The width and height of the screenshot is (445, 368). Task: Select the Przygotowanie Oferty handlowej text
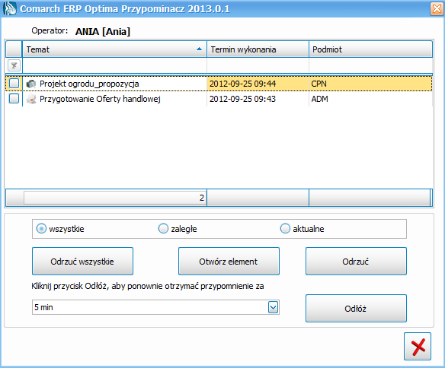pos(100,99)
